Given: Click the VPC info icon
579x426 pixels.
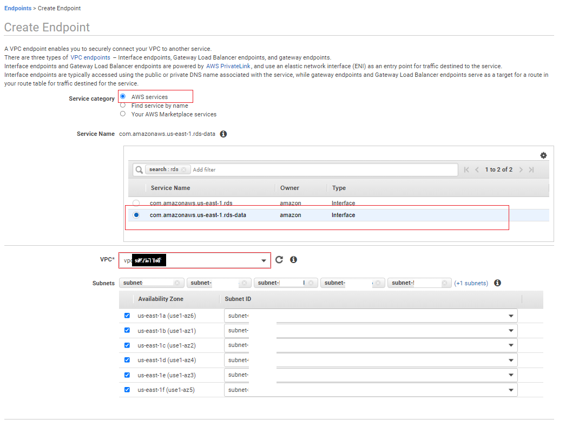Looking at the screenshot, I should (x=294, y=260).
